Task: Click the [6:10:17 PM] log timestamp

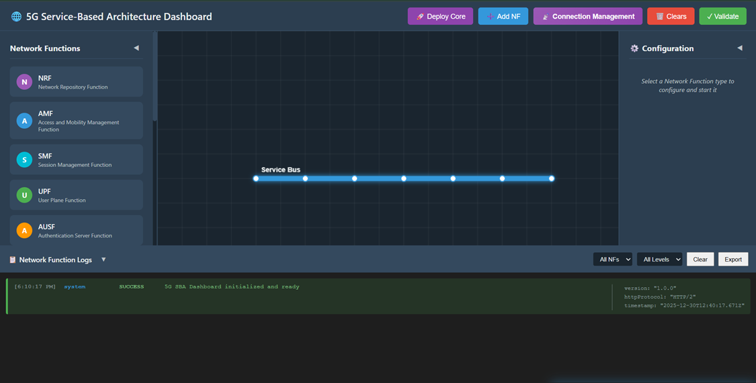Action: coord(35,287)
